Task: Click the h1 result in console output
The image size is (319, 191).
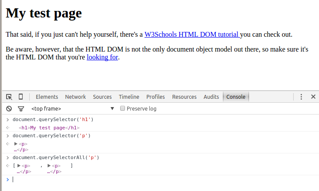Action: 49,128
